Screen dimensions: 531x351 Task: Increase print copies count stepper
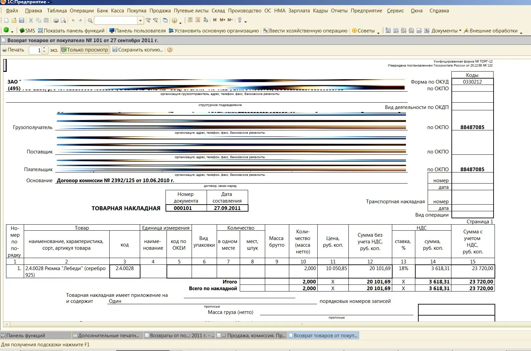tap(44, 48)
